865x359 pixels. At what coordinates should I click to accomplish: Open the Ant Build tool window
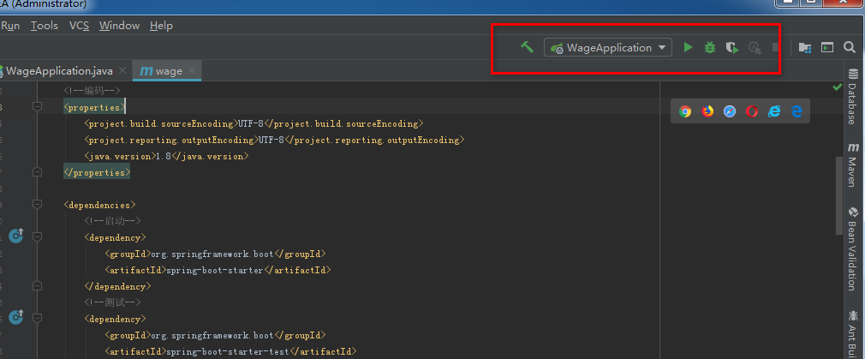coord(853,333)
